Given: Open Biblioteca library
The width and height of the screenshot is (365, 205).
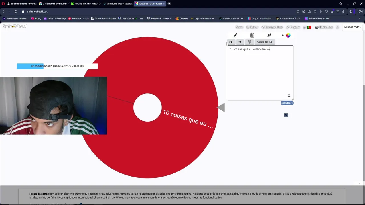Looking at the screenshot, I should tap(324, 27).
